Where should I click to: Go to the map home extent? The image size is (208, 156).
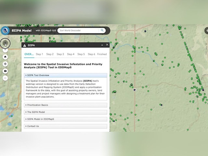point(5,57)
